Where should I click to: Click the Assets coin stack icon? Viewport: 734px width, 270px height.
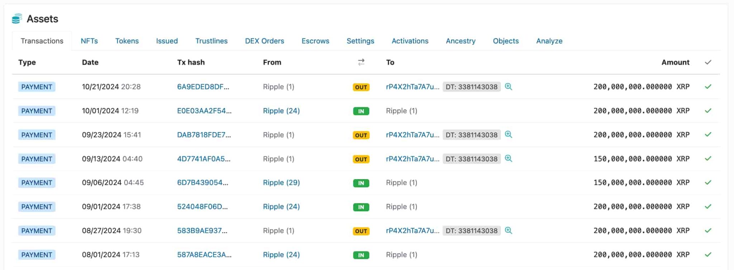(x=17, y=19)
